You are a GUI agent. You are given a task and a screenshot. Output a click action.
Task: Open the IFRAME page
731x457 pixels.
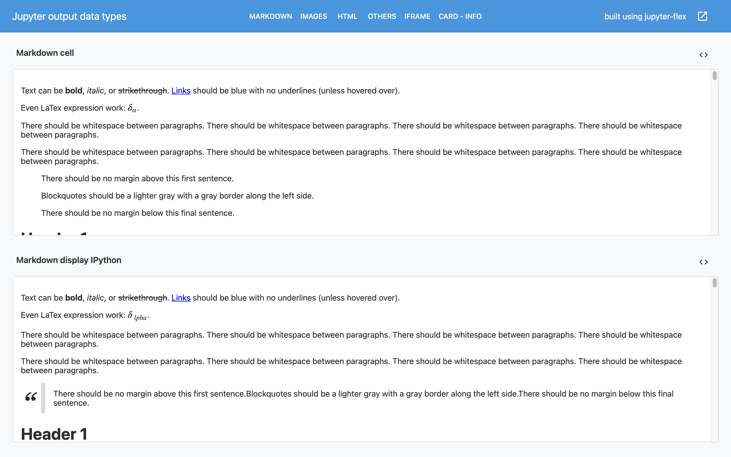417,16
